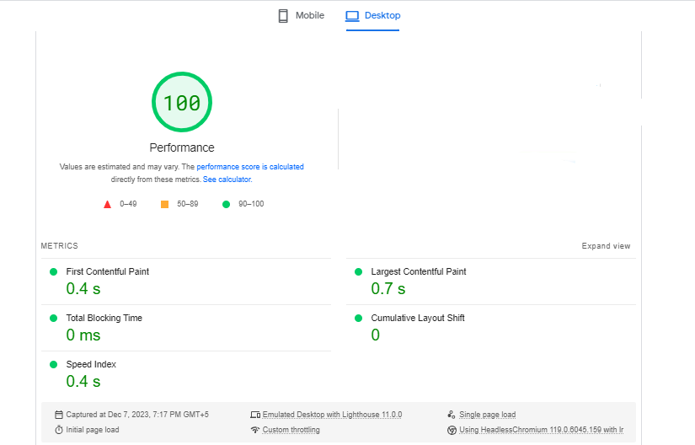Screen dimensions: 695x445
Task: Click the Chromium icon beside Using HeadlessChromium
Action: [x=452, y=430]
